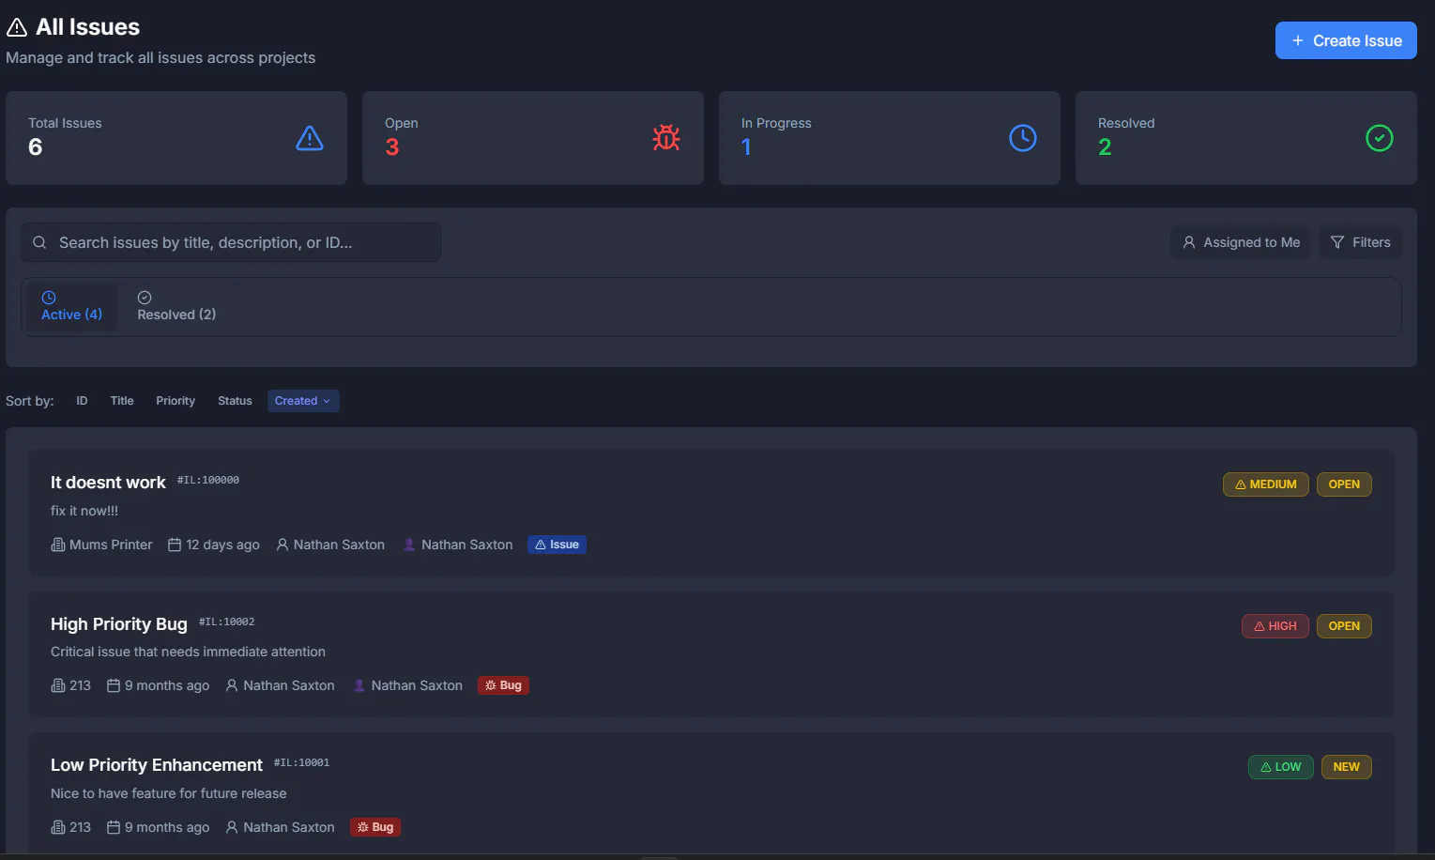Screen dimensions: 1435x860
Task: Click Bug tag on Low Priority Enhancement
Action: [375, 827]
